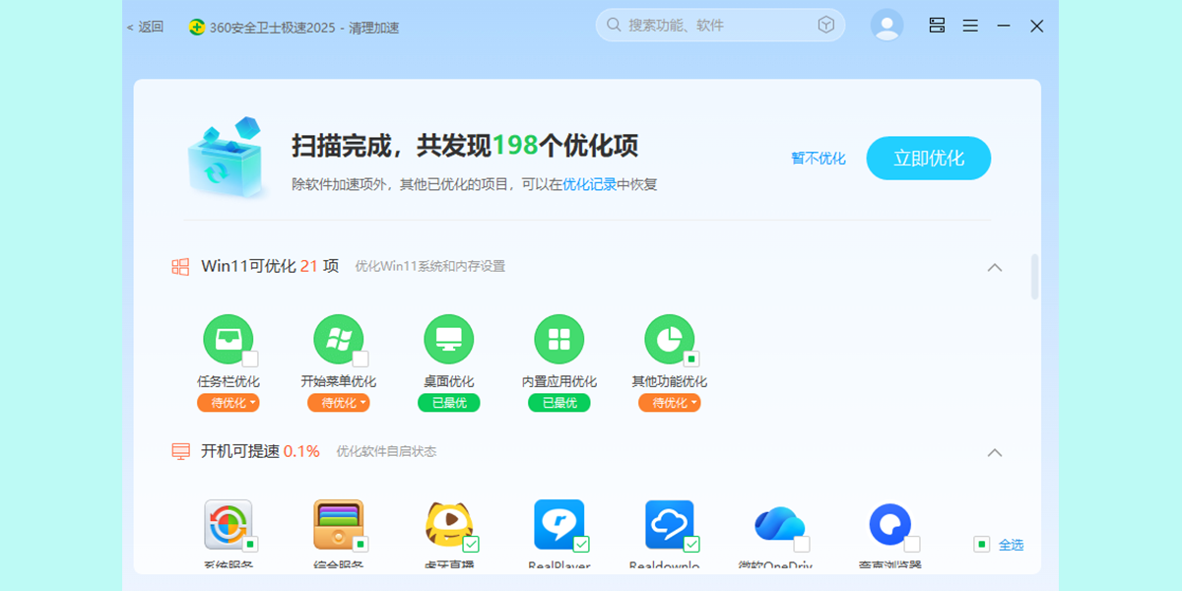Tick the checkbox on 任务栏优化
Image resolution: width=1182 pixels, height=591 pixels.
tap(250, 359)
